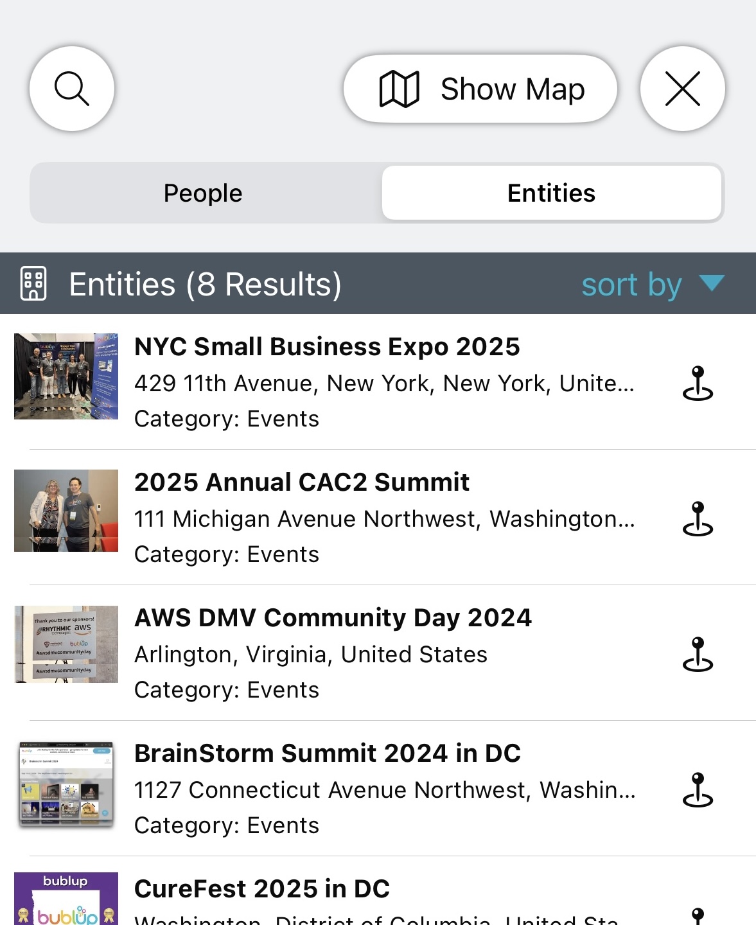Screen dimensions: 756x925
Task: Switch to the People tab
Action: click(x=204, y=193)
